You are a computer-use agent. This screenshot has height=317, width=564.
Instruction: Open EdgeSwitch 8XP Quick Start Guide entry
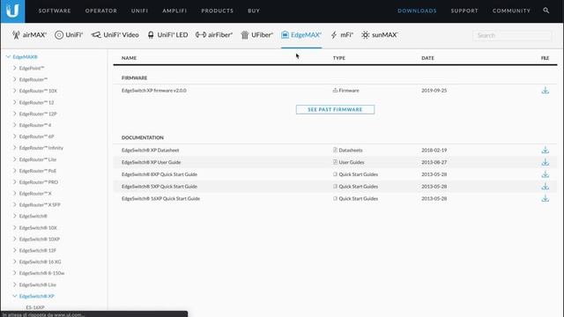pos(160,174)
